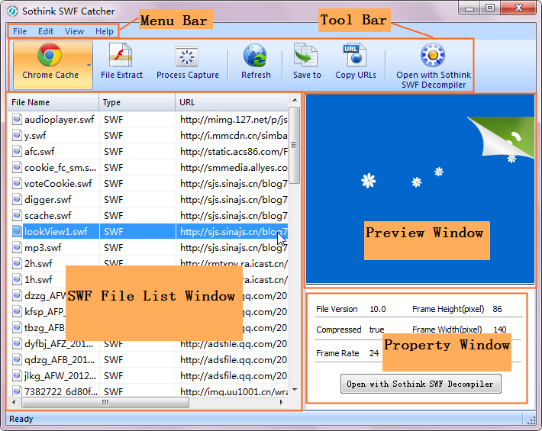Refresh the SWF file list
Viewport: 542px width, 431px height.
256,62
